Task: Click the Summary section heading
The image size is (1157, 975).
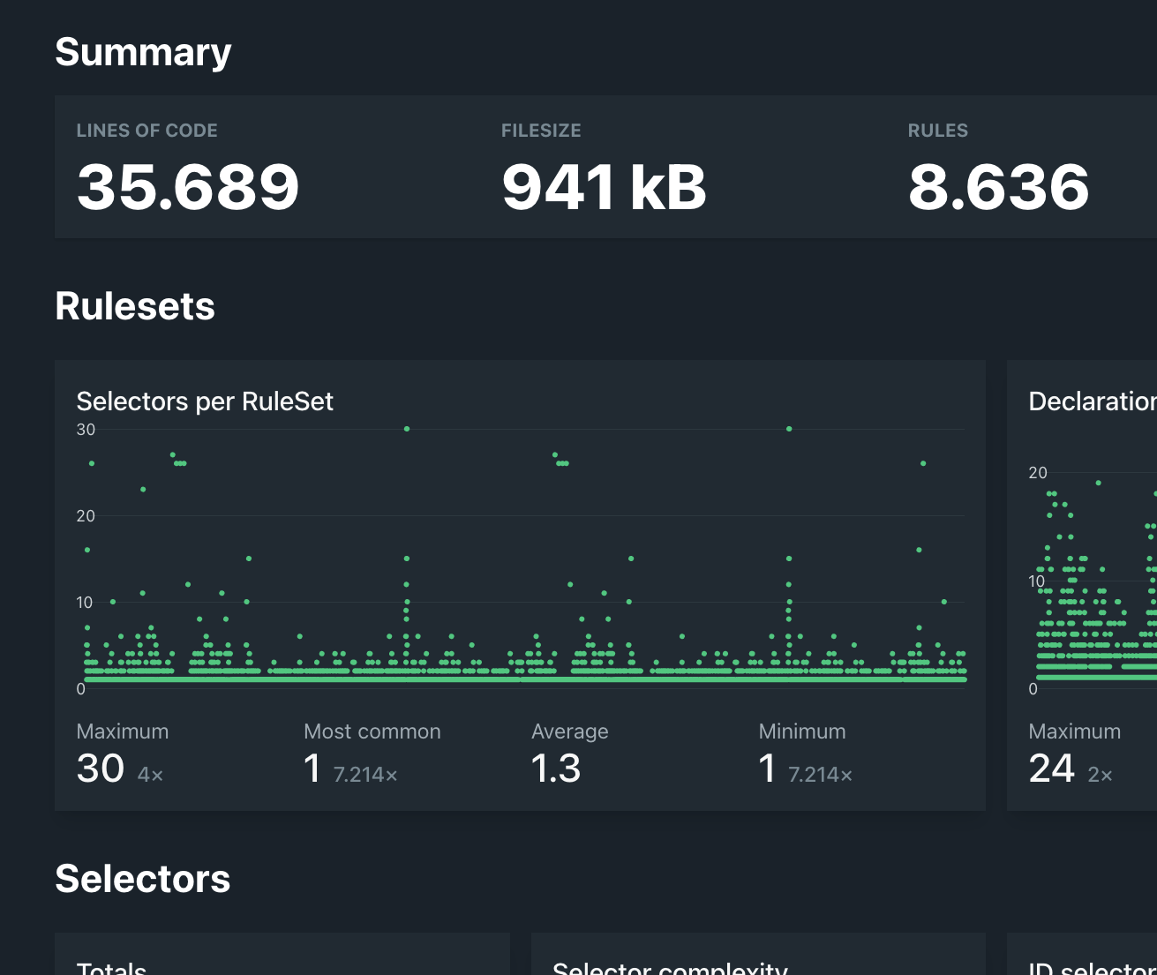Action: coord(143,52)
